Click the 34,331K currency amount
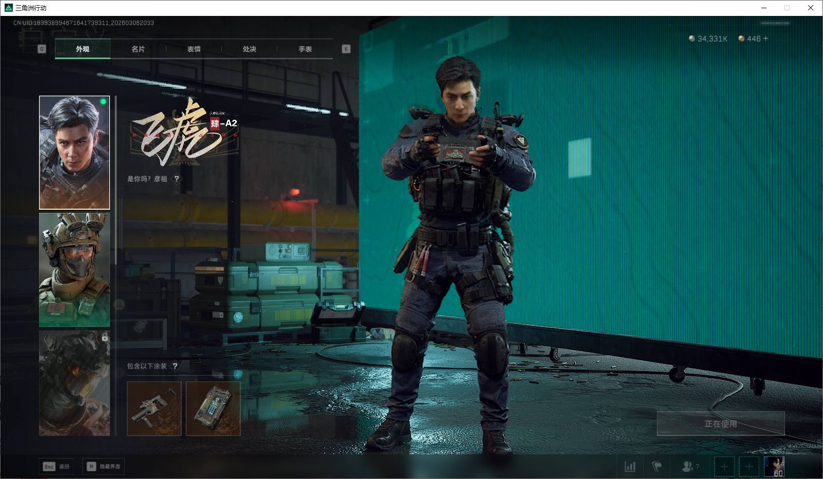Viewport: 823px width, 479px height. point(712,39)
